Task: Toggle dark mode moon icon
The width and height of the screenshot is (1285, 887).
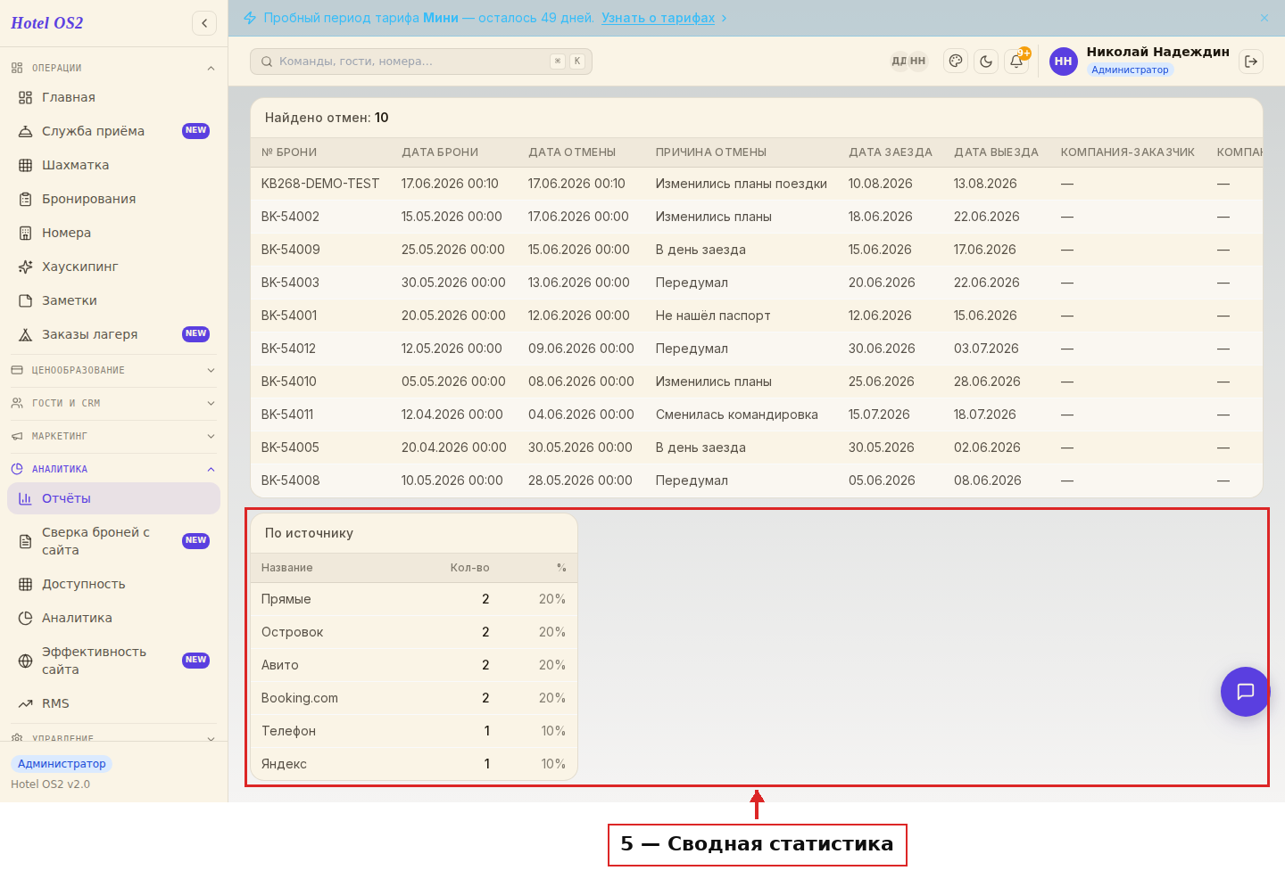Action: [986, 62]
